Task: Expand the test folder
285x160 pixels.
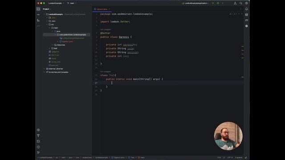Action: pos(49,48)
